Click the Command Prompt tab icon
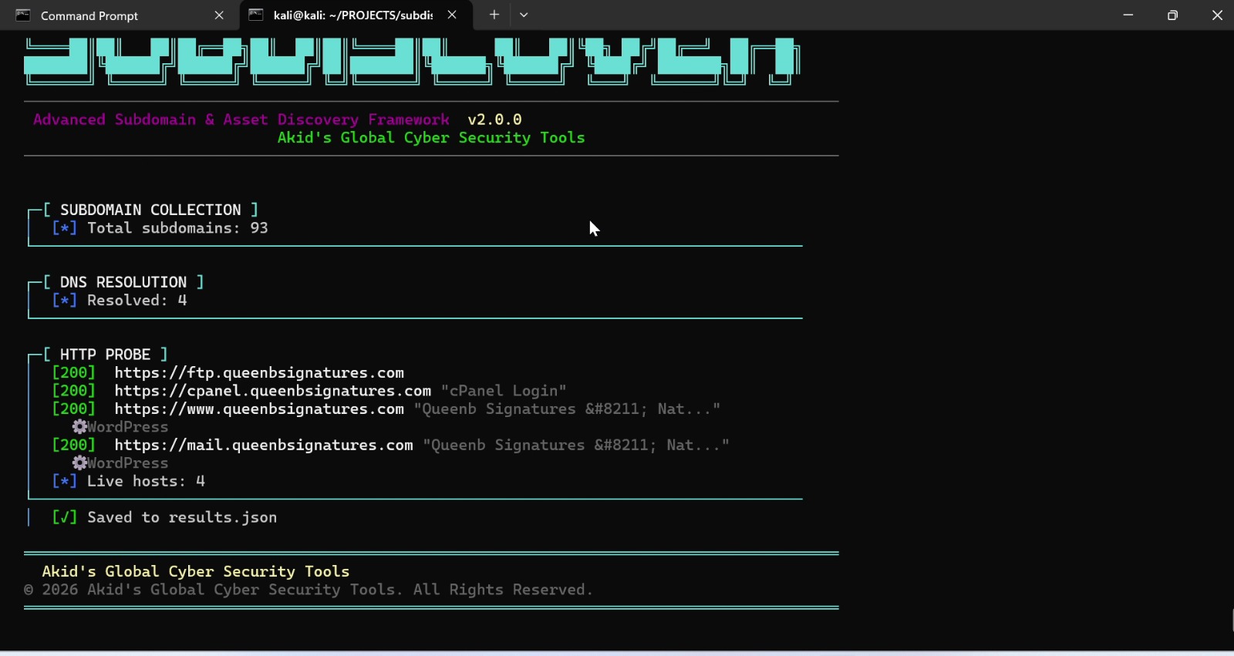This screenshot has height=656, width=1234. (x=23, y=15)
